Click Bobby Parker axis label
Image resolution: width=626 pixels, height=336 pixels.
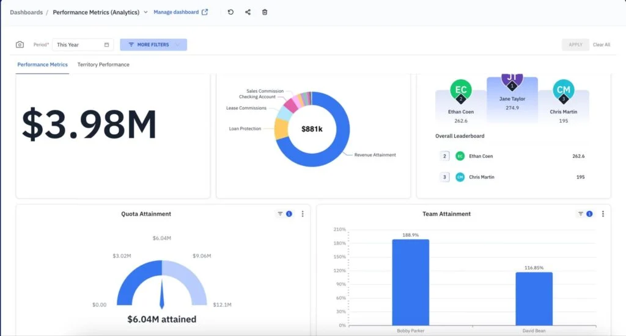click(x=410, y=331)
